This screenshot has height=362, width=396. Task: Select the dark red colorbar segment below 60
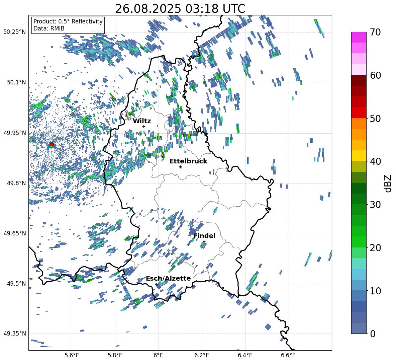coord(359,81)
